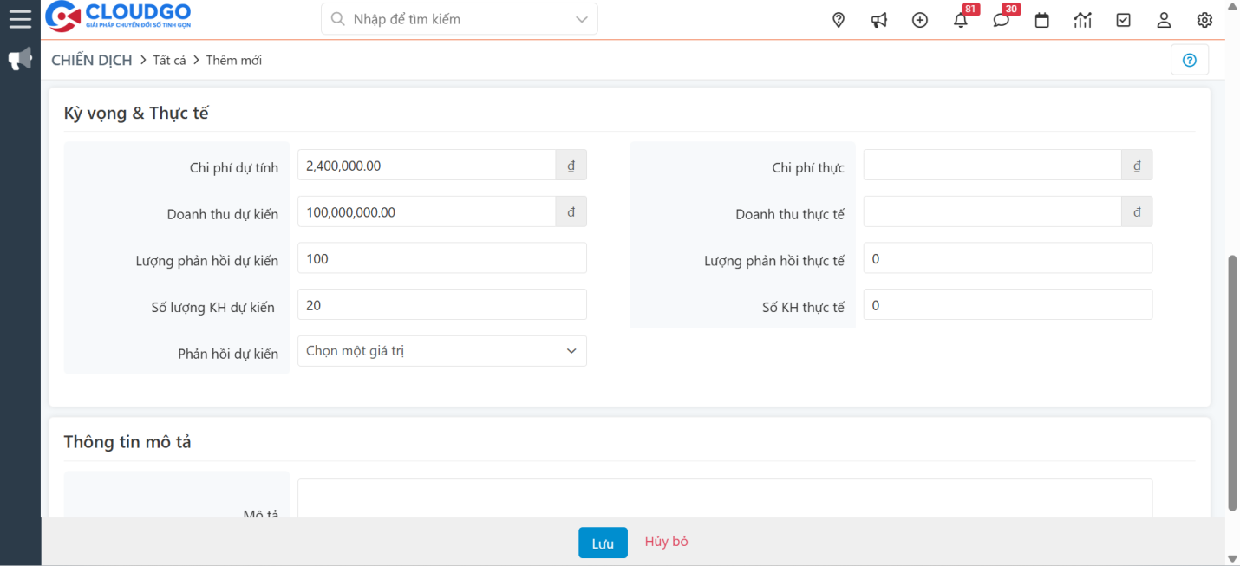Open the tasks checklist icon
This screenshot has height=566, width=1240.
pyautogui.click(x=1123, y=19)
